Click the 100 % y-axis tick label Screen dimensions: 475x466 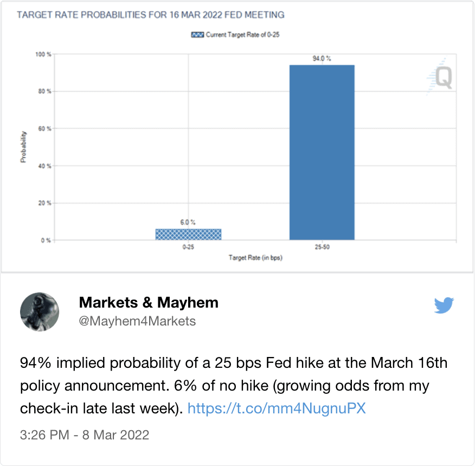coord(43,54)
